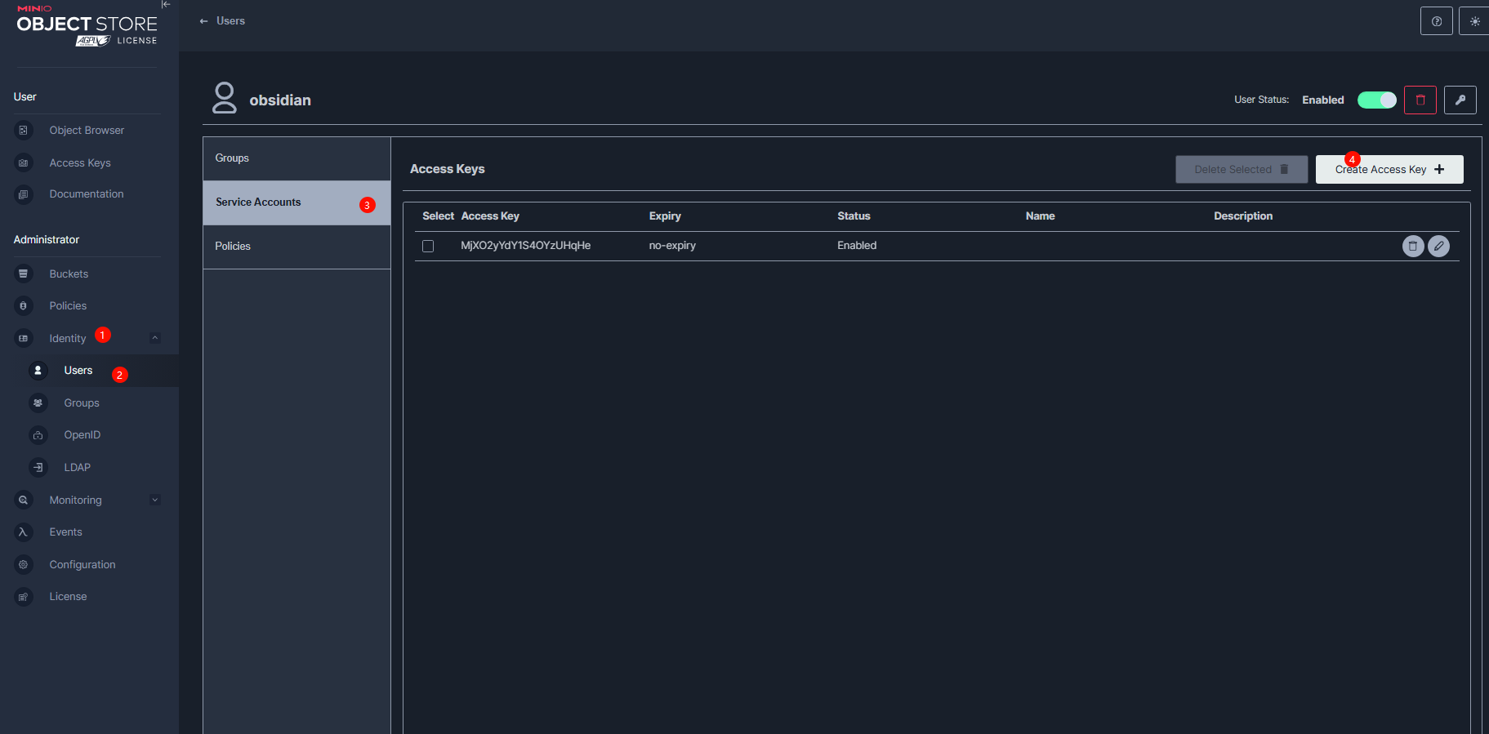The width and height of the screenshot is (1489, 734).
Task: Collapse the sidebar with the arrow icon
Action: pos(166,5)
